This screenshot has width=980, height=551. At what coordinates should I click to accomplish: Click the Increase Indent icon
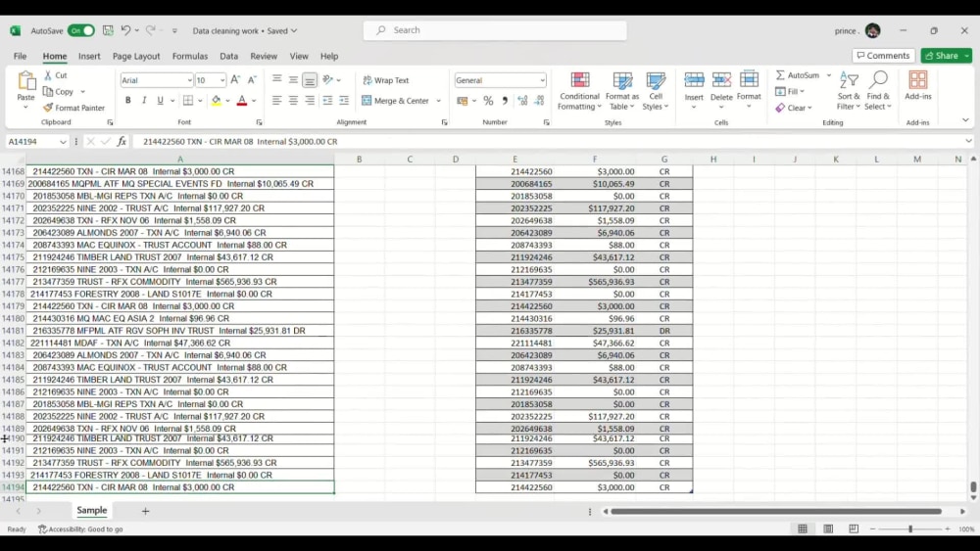pos(344,101)
